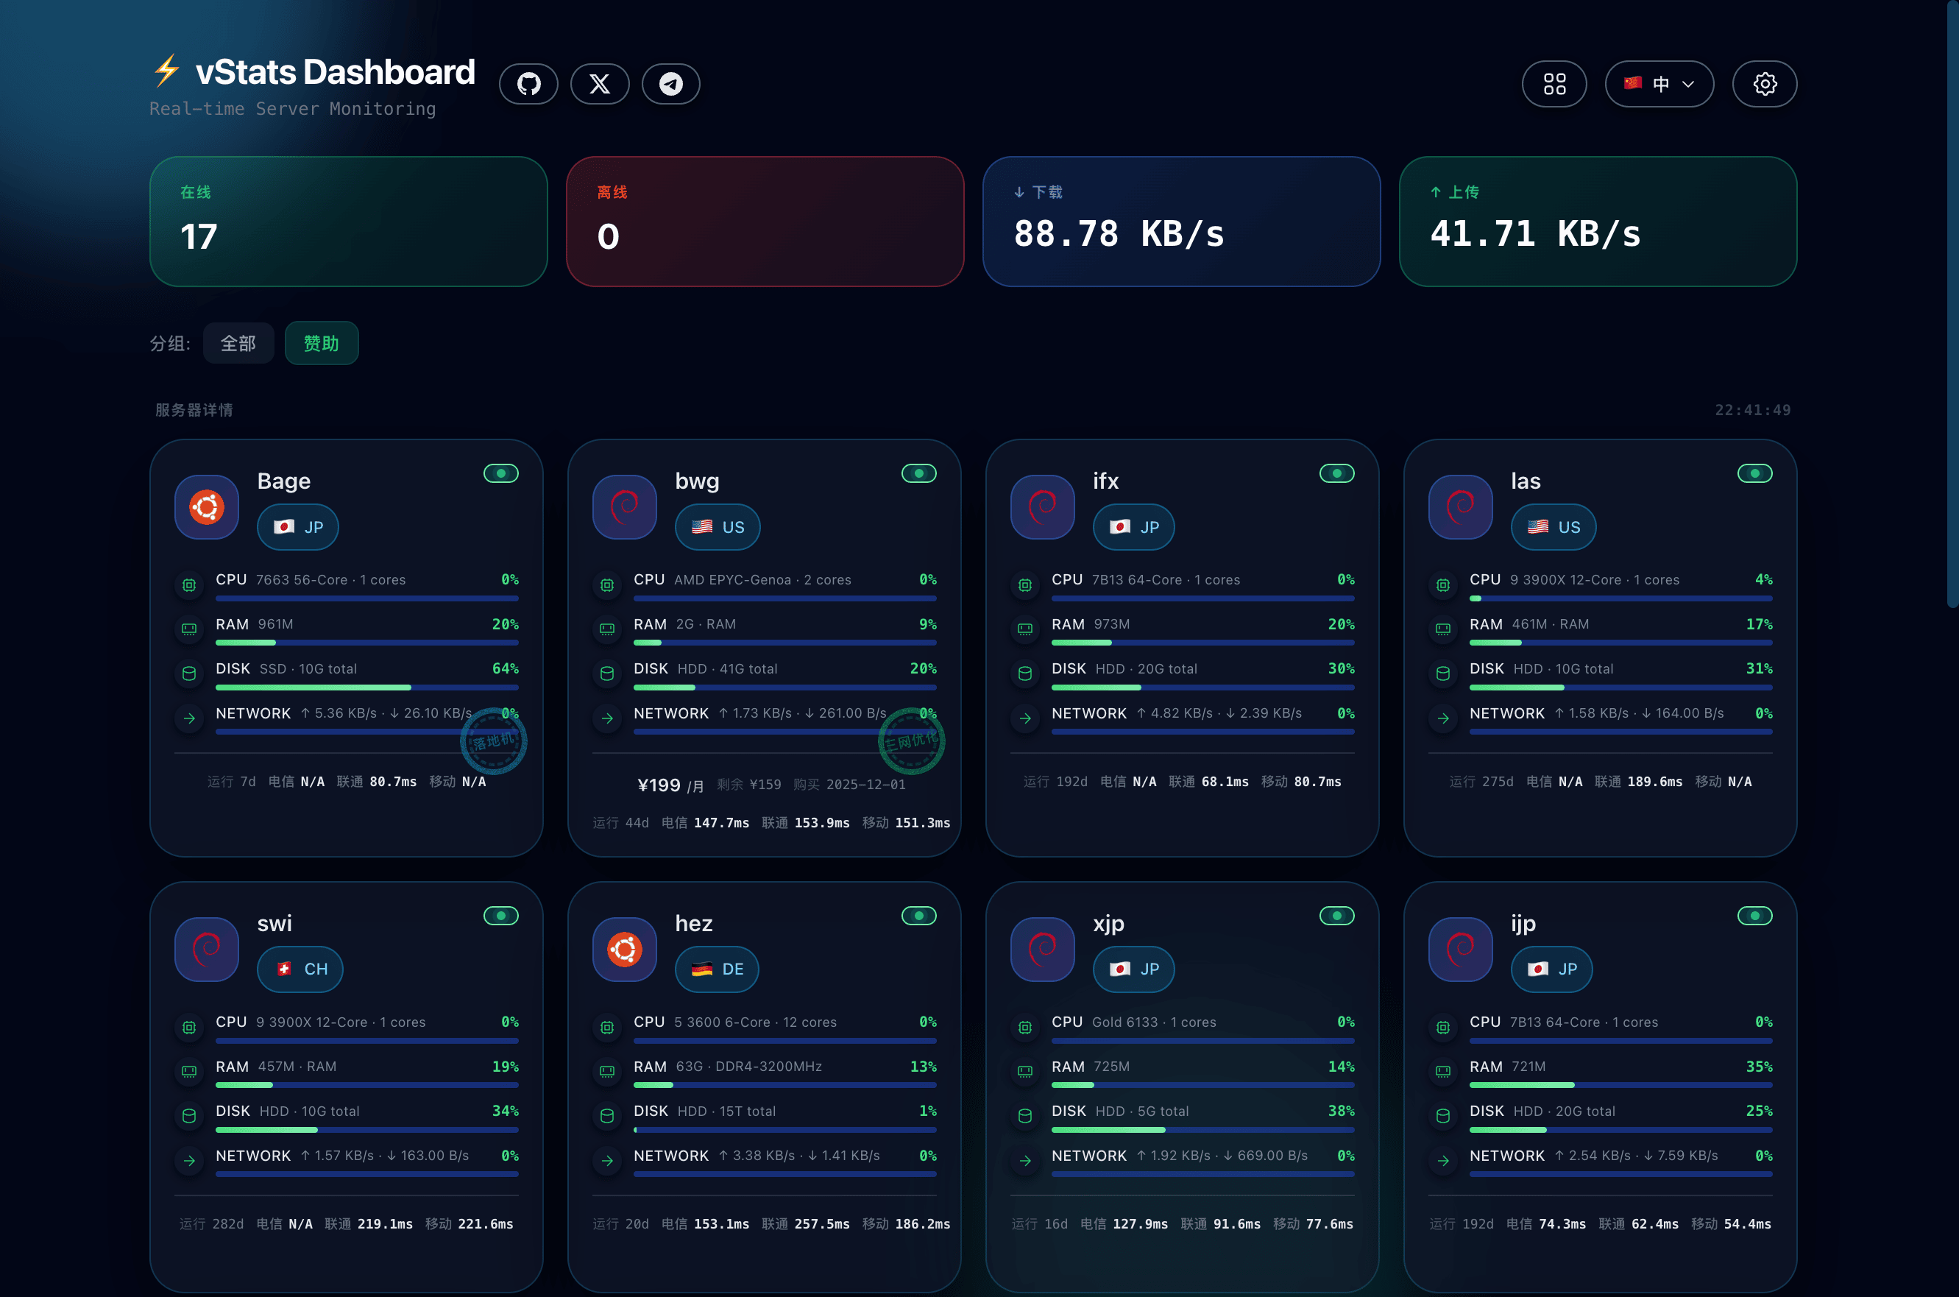1959x1297 pixels.
Task: Click the Ubuntu logo on hez card
Action: [x=624, y=949]
